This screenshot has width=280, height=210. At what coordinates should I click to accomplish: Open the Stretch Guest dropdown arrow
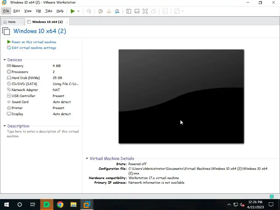click(x=182, y=11)
